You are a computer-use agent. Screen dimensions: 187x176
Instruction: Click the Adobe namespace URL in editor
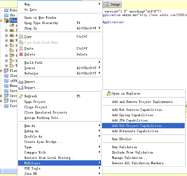[163, 15]
